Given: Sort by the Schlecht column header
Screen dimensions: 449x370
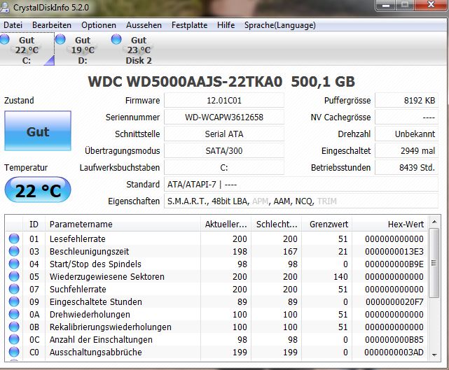Looking at the screenshot, I should pos(276,225).
